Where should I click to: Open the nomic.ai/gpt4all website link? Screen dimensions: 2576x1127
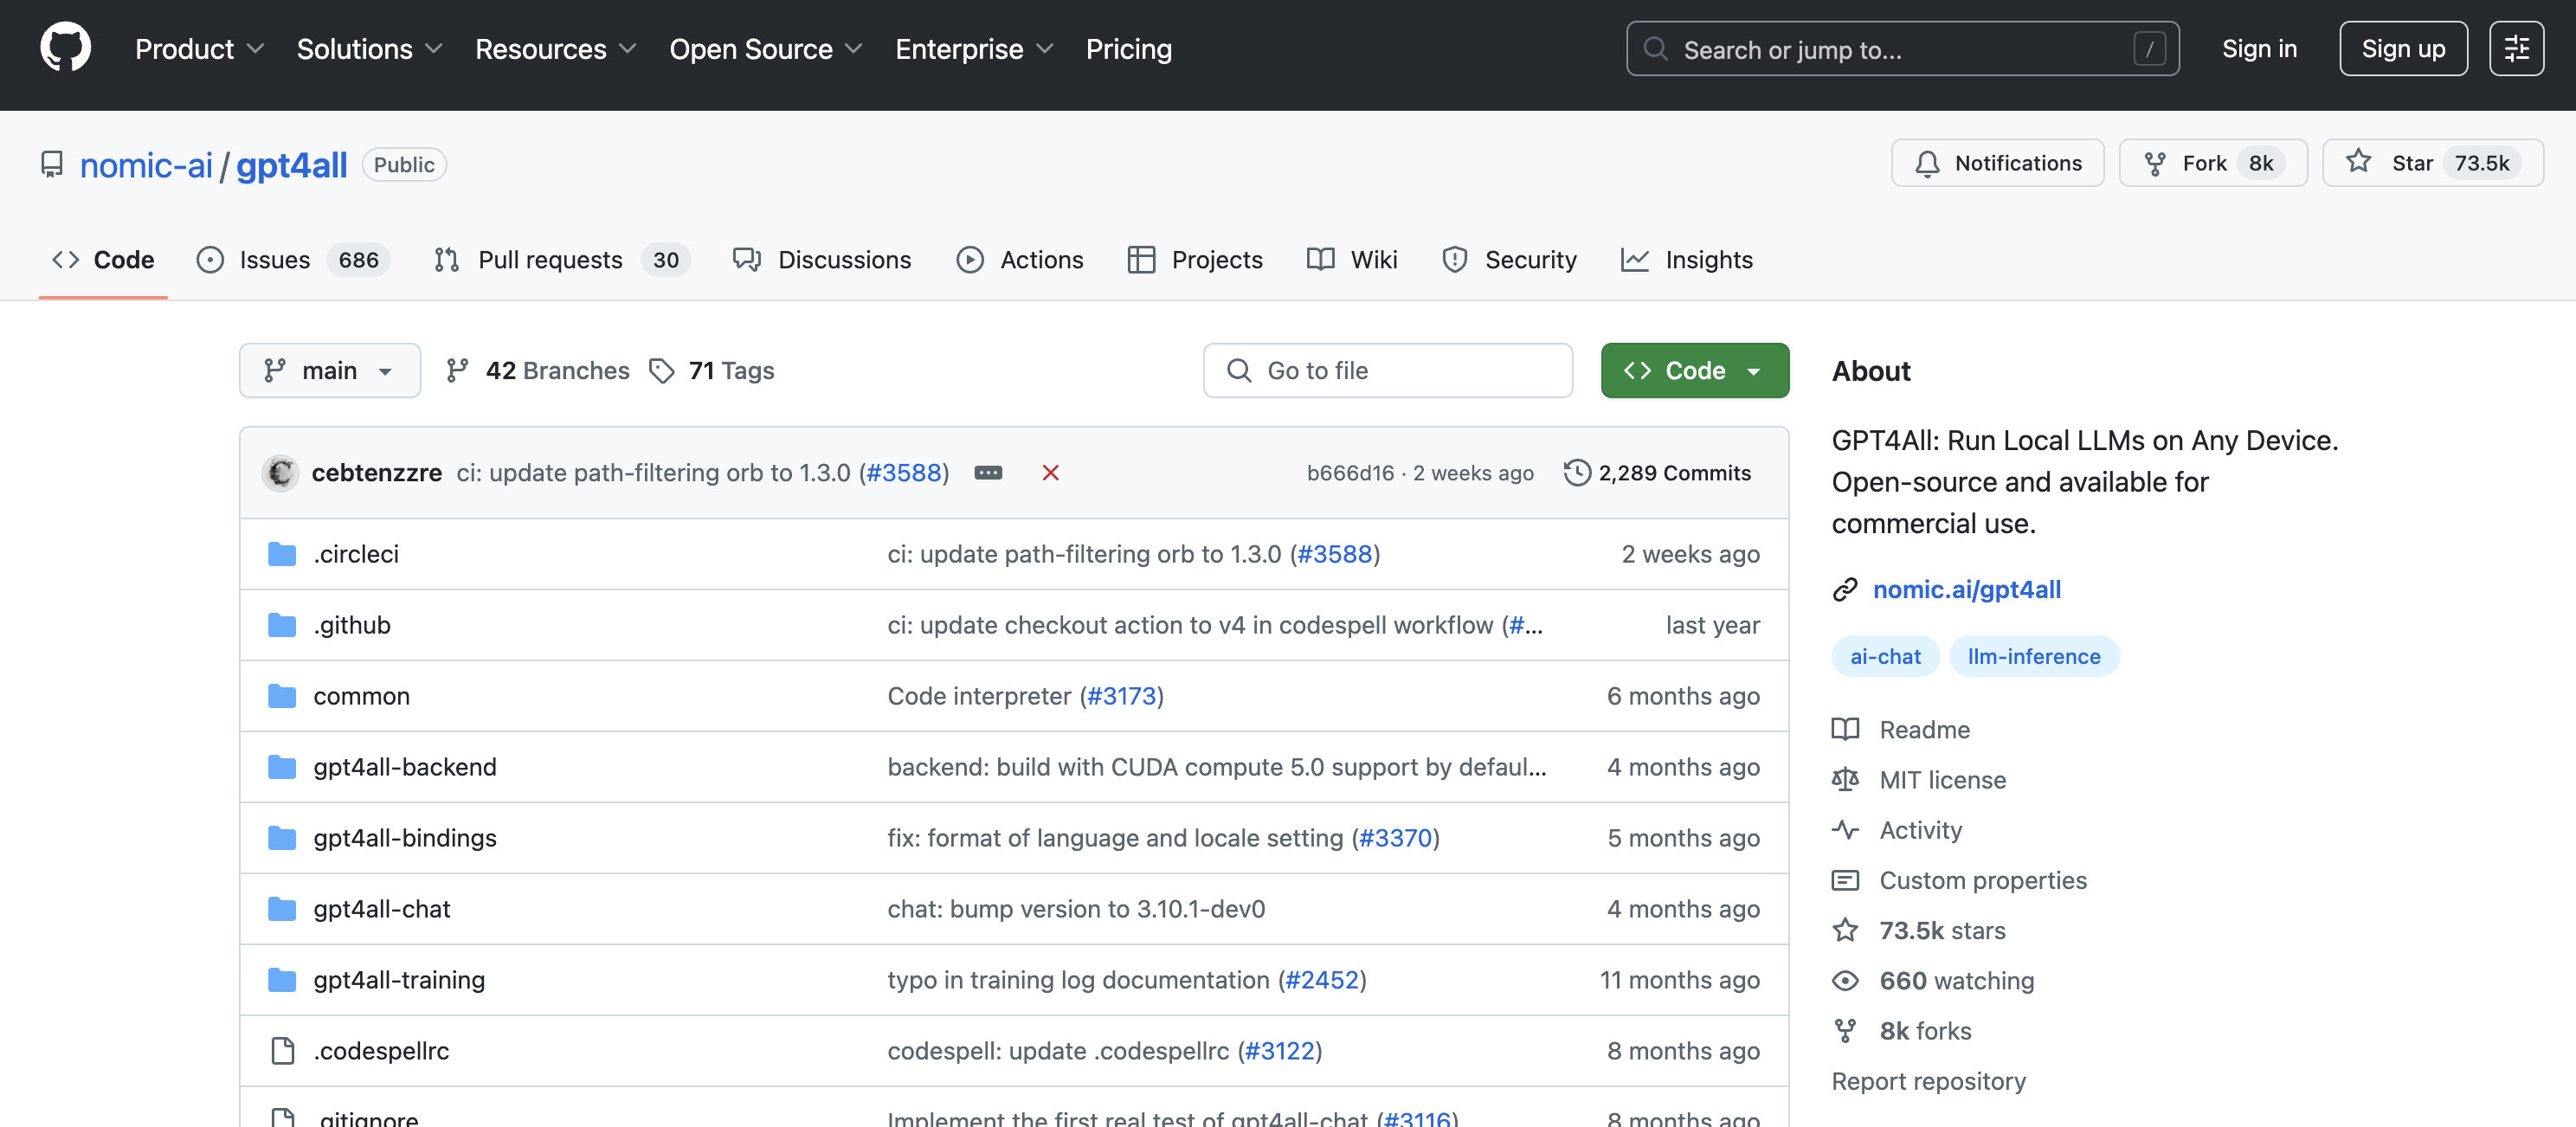(1966, 589)
